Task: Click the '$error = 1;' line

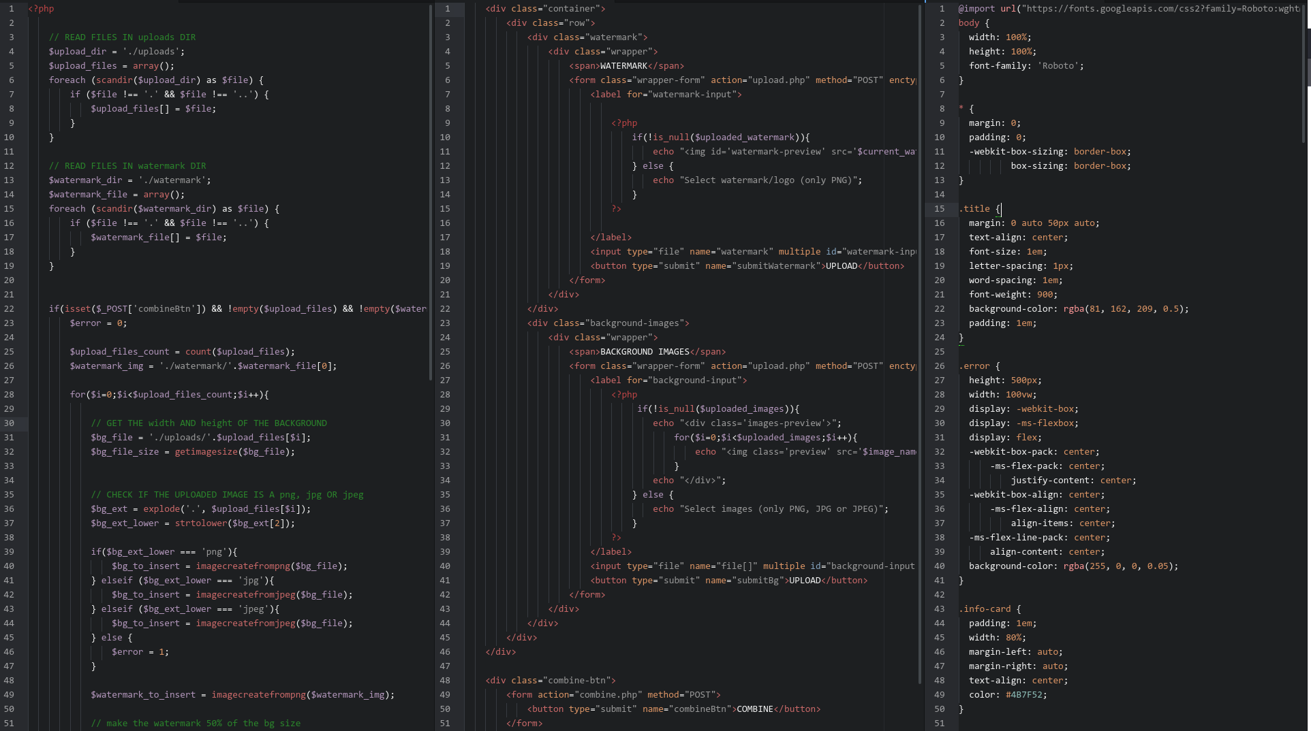Action: (140, 652)
